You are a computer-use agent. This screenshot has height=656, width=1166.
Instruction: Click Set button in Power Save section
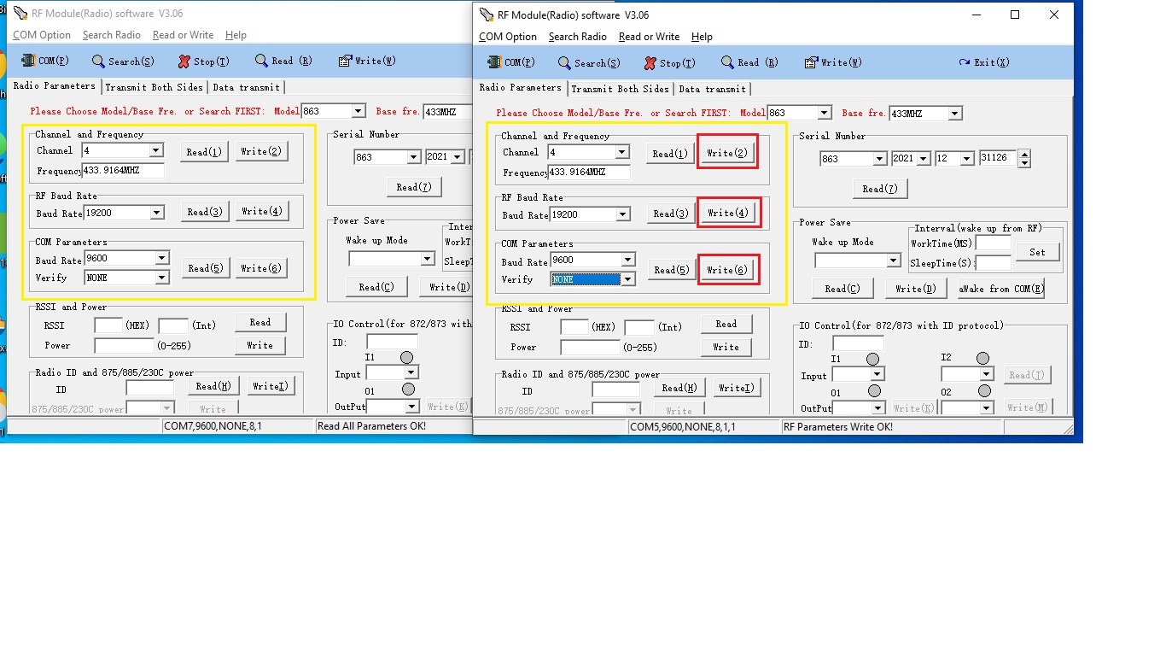click(x=1037, y=252)
